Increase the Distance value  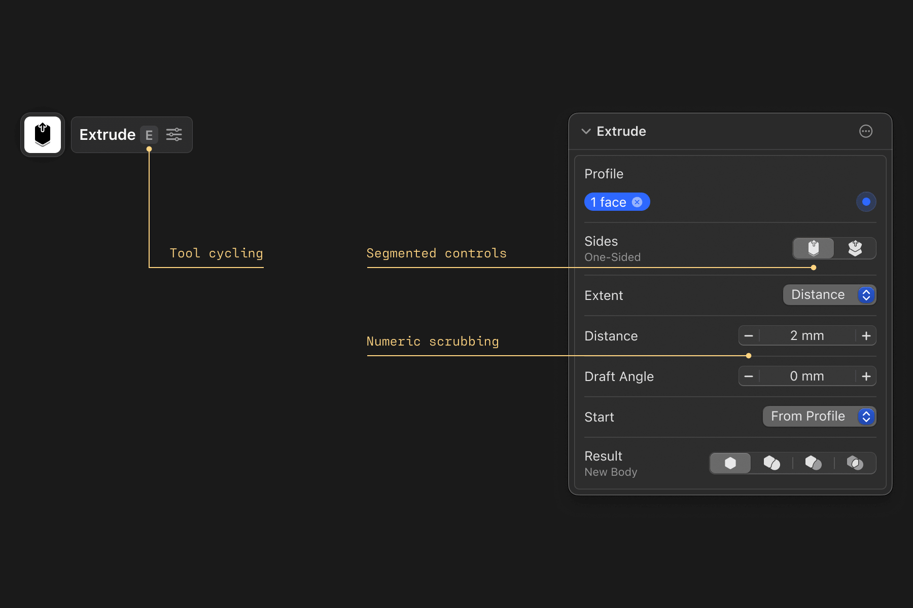click(866, 335)
